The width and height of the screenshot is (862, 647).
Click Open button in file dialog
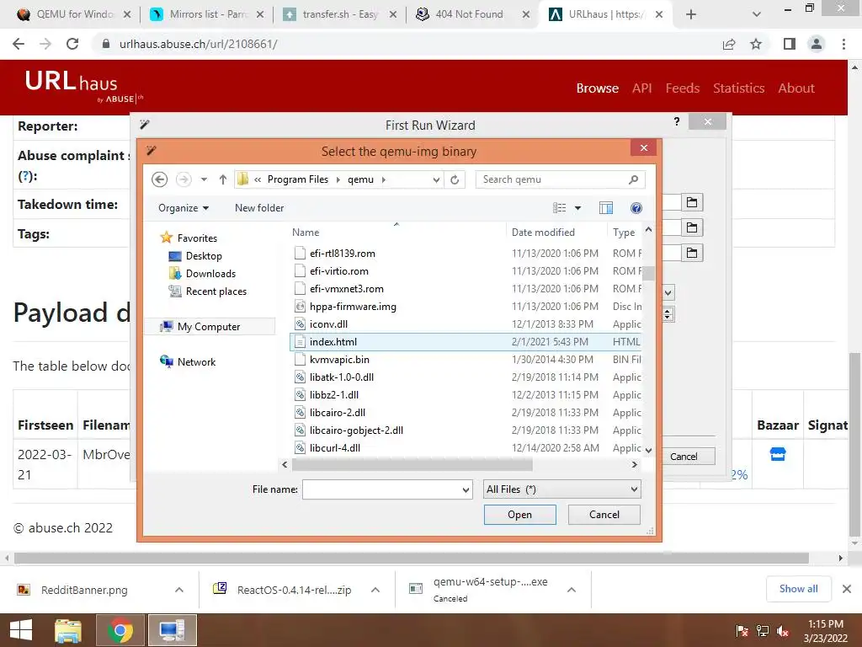click(x=519, y=515)
